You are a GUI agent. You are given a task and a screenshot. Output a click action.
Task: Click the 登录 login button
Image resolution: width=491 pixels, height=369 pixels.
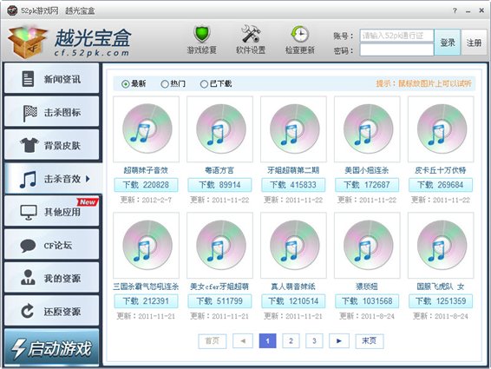(x=448, y=43)
